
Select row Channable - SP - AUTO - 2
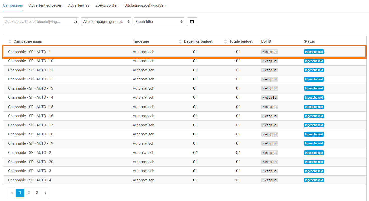pos(185,153)
